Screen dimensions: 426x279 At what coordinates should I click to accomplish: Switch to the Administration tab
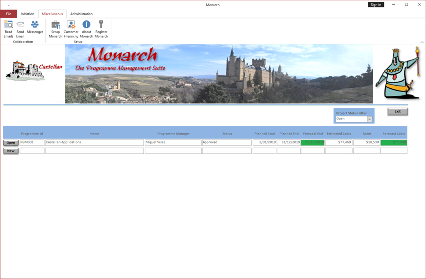click(81, 14)
